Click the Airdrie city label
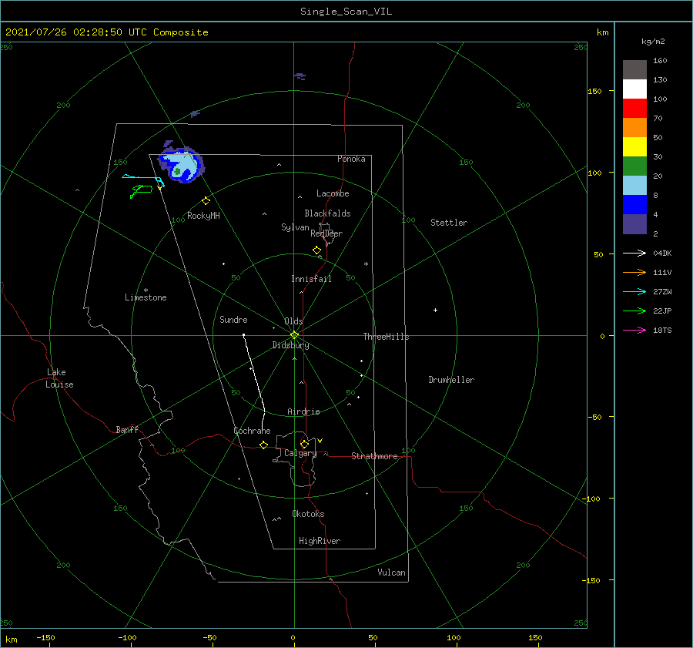Screen dimensions: 693x648 303,411
